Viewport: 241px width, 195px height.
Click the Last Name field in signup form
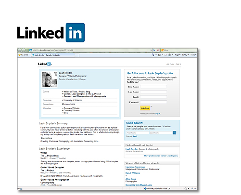click(x=153, y=92)
